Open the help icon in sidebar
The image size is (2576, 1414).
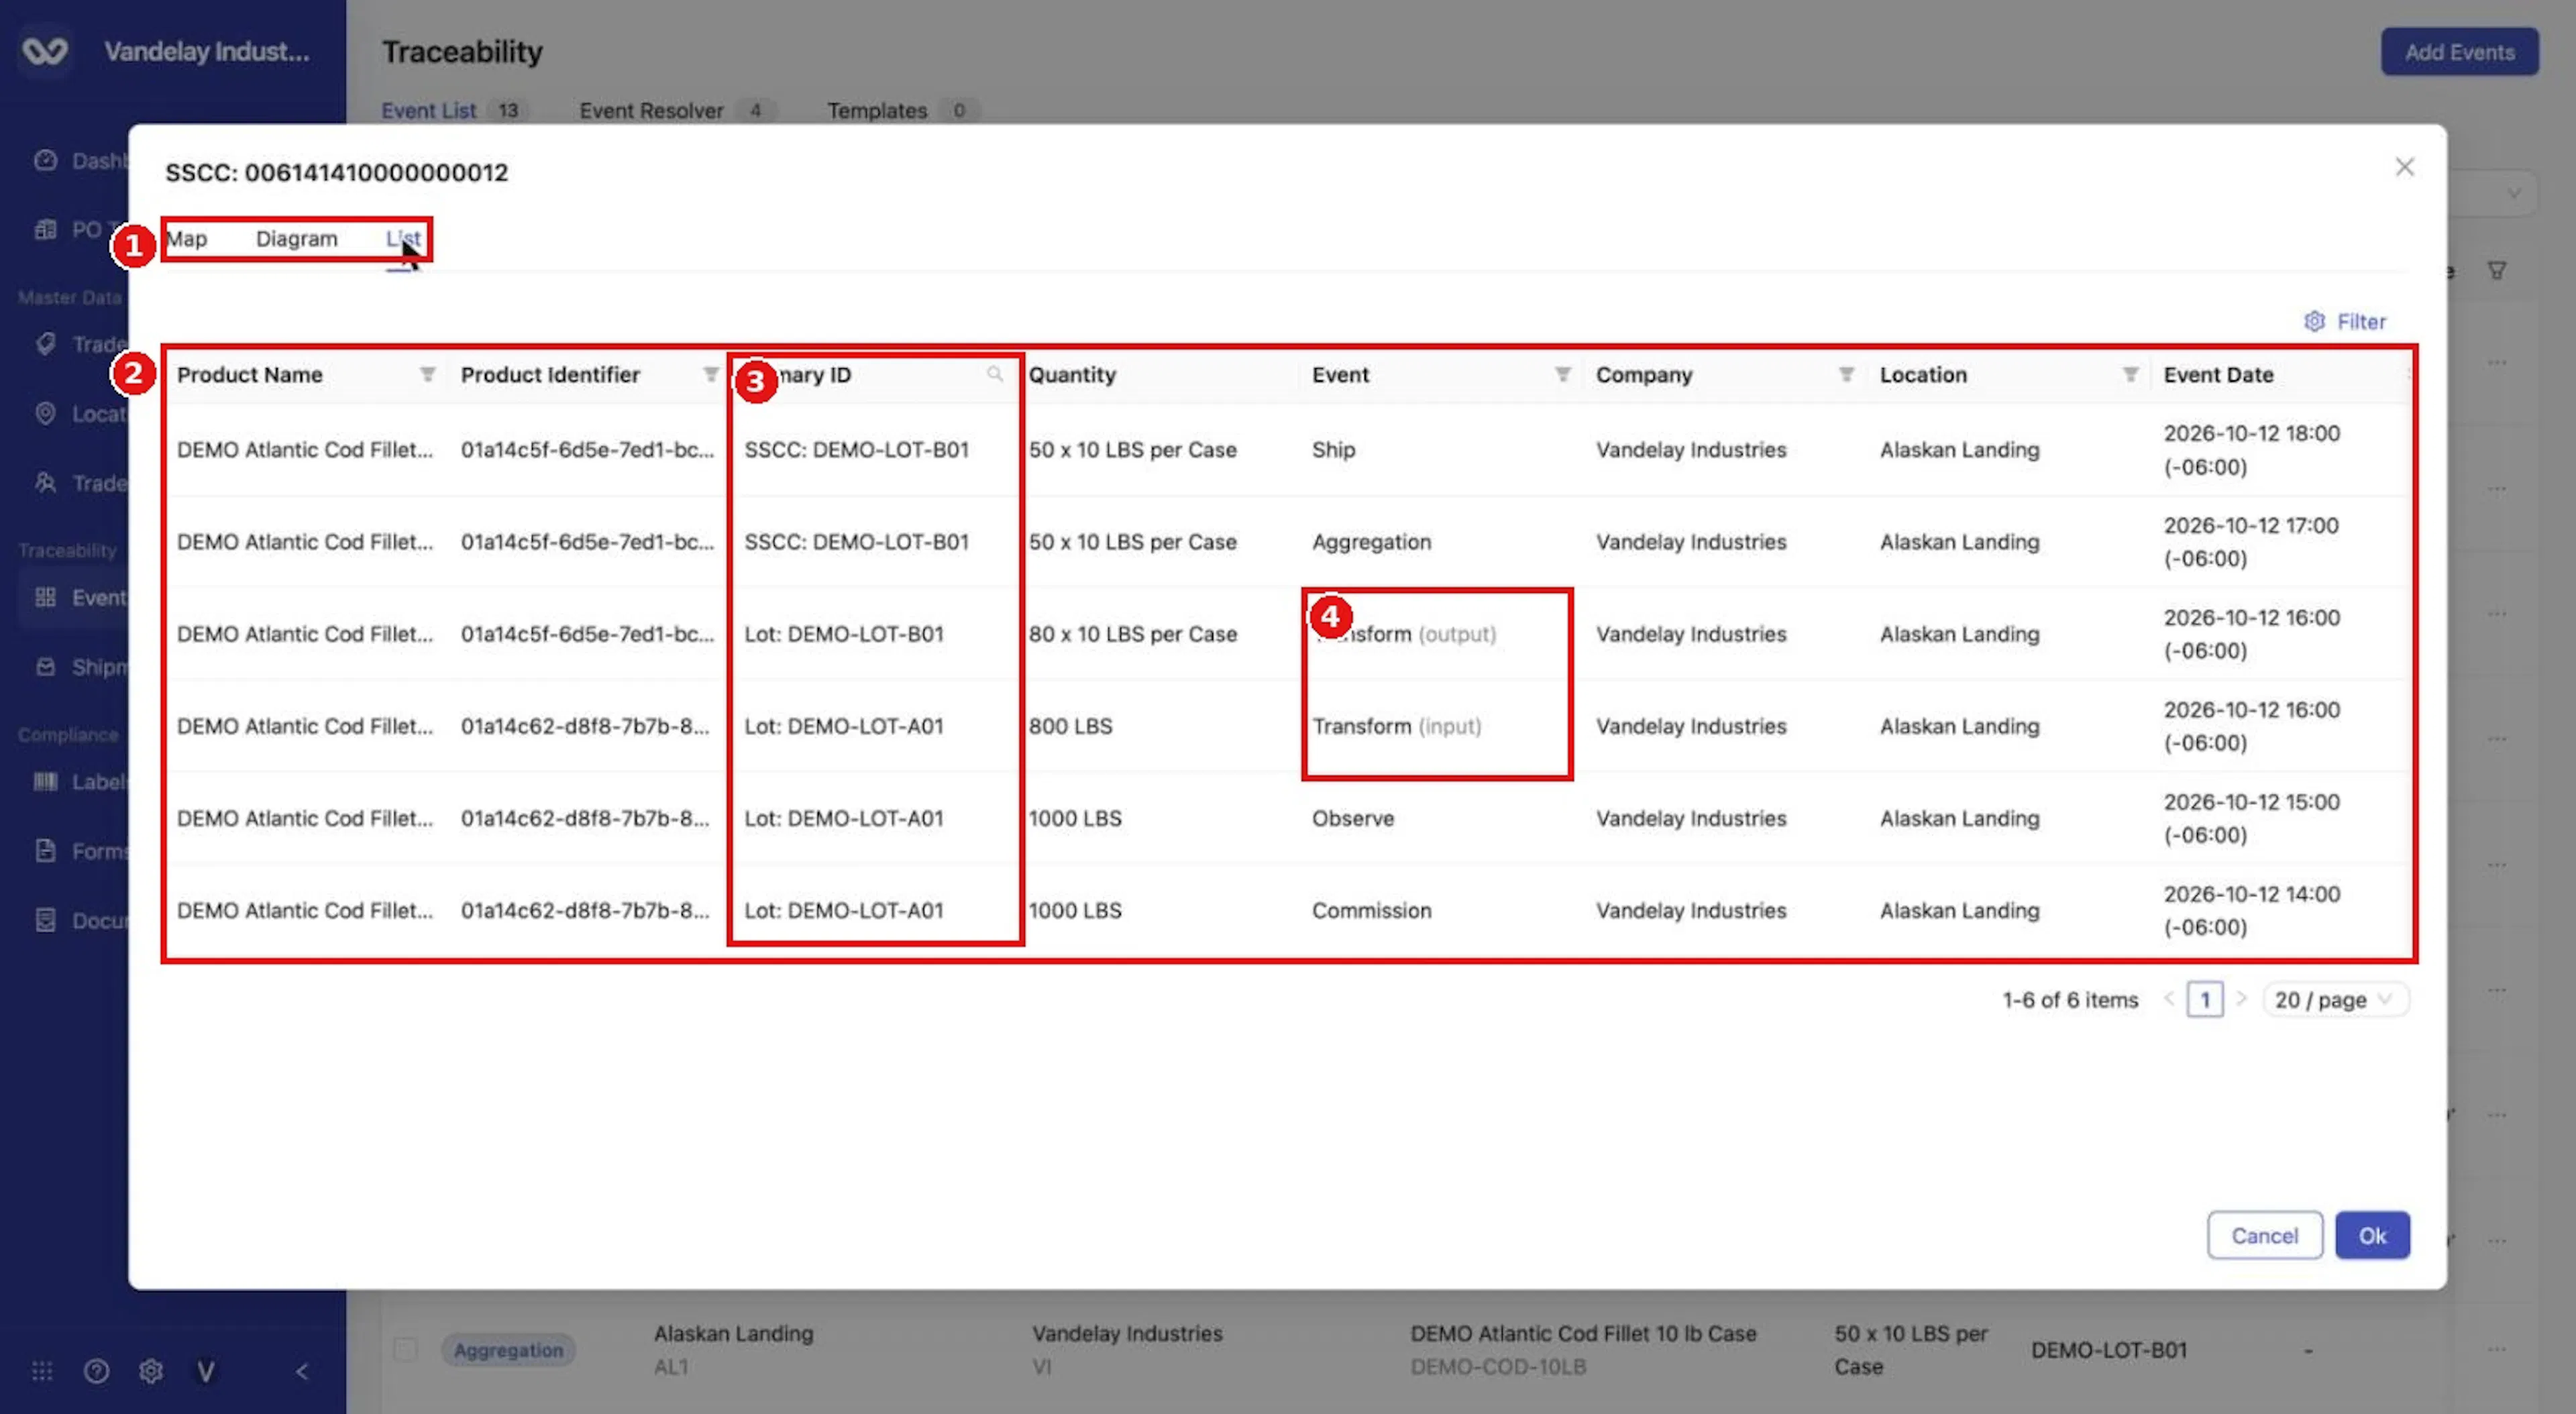coord(96,1371)
